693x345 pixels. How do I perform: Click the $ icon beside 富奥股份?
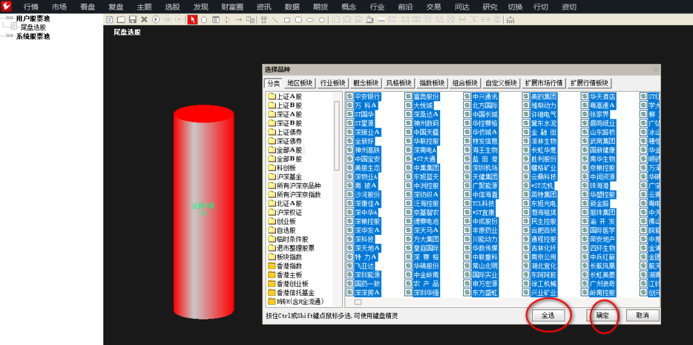pos(408,96)
